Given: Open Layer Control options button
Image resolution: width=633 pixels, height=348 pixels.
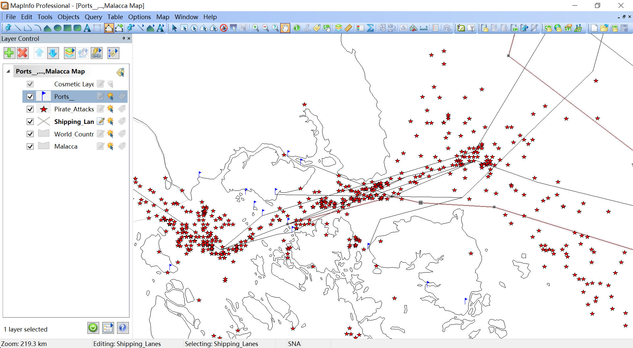Looking at the screenshot, I should point(108,328).
